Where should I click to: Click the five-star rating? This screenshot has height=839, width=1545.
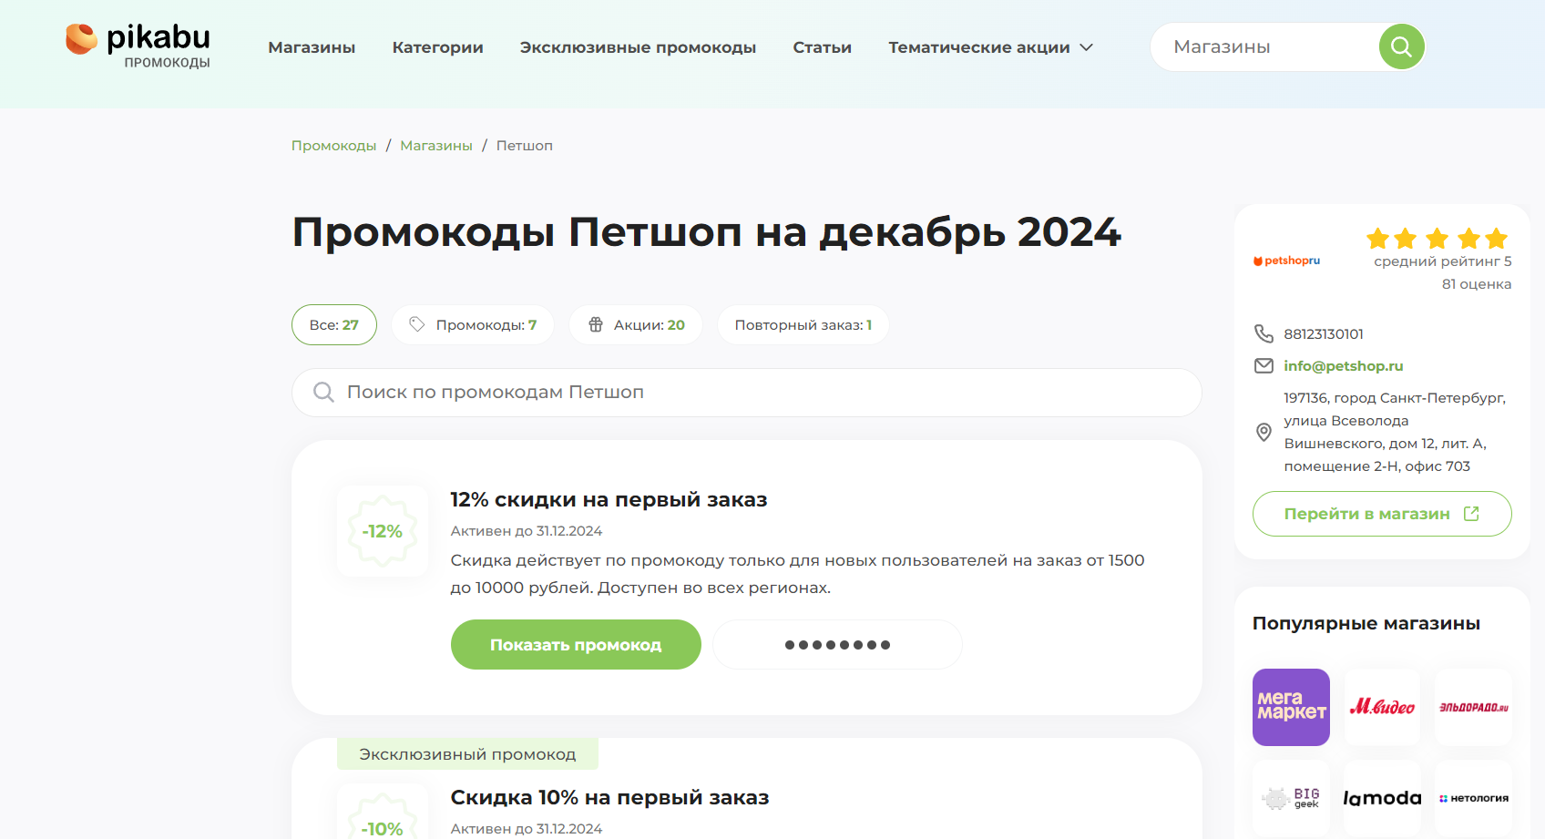click(1438, 239)
